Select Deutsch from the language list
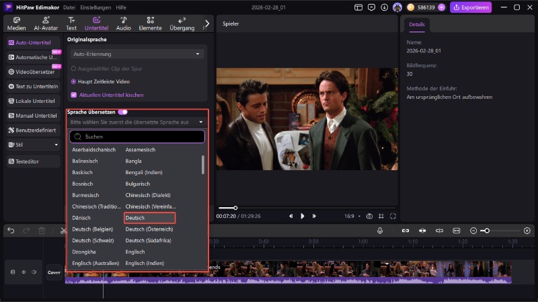The height and width of the screenshot is (302, 538). (x=149, y=218)
